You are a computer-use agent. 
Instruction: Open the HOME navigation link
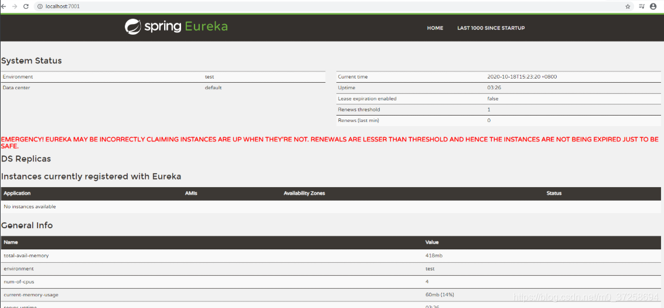(435, 28)
